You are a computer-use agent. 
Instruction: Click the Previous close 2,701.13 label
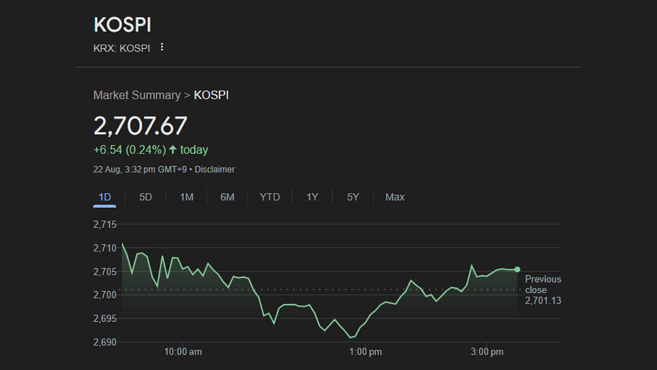(543, 290)
